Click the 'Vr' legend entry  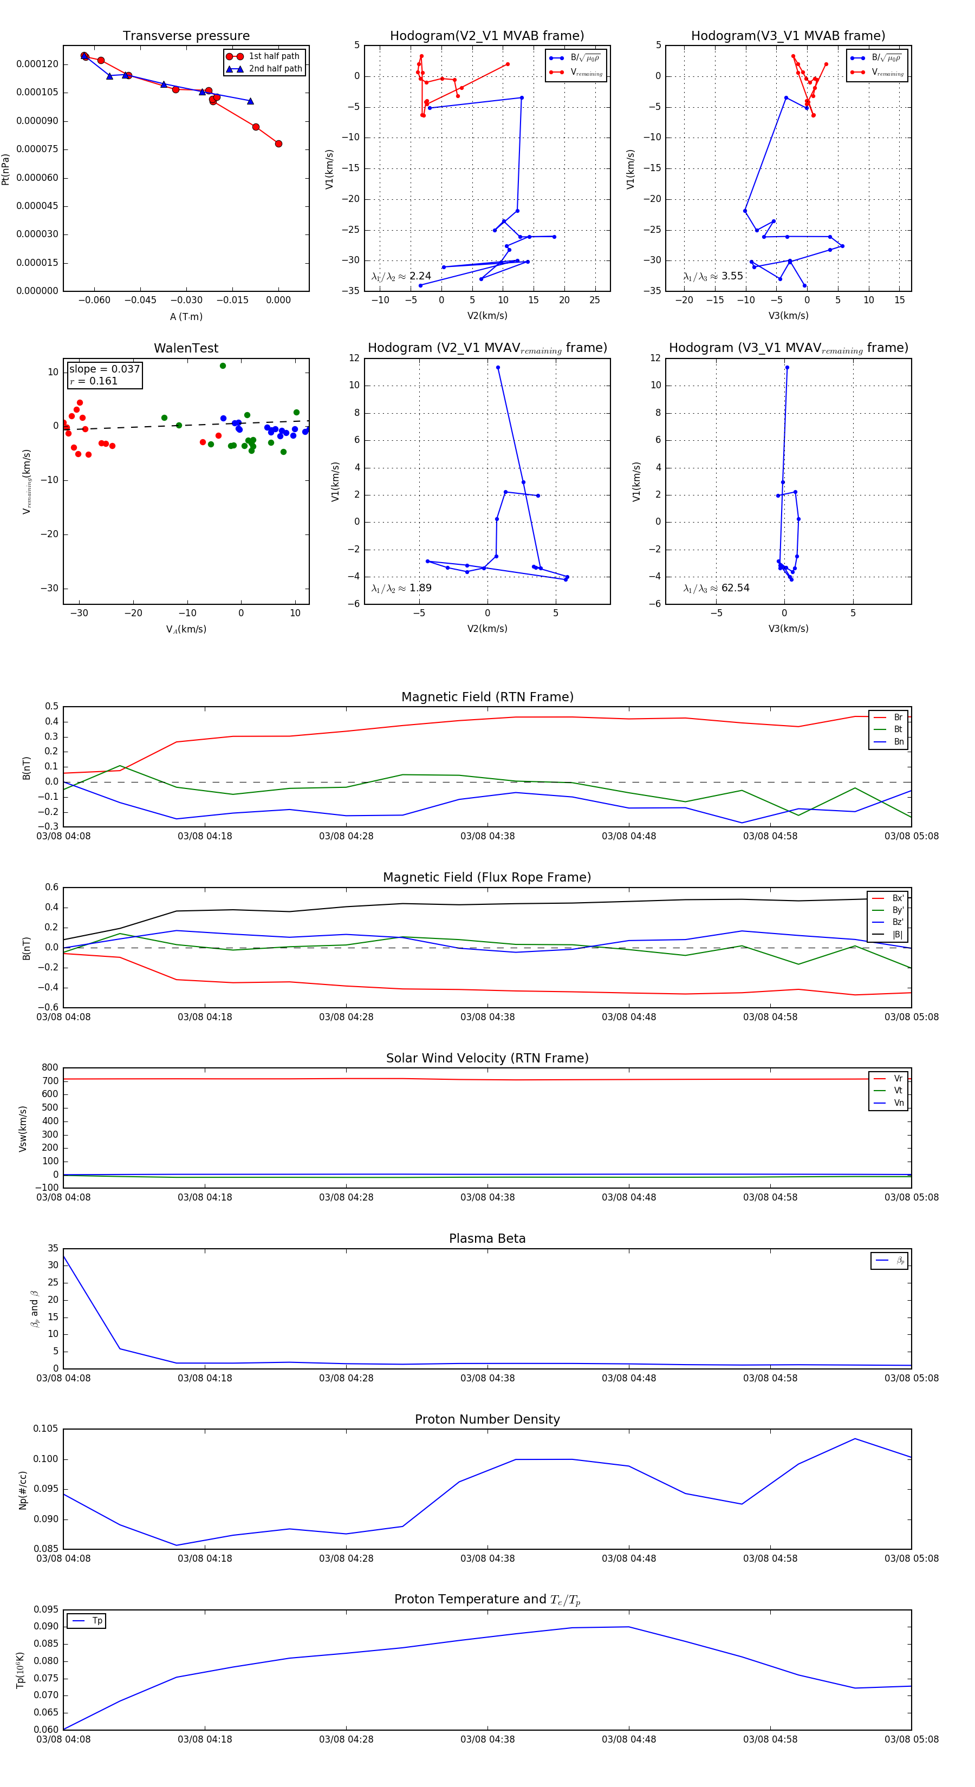tap(888, 1079)
